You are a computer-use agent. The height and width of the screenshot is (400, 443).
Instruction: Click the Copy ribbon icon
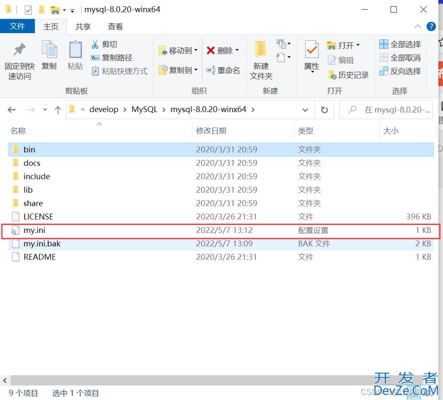[x=49, y=49]
